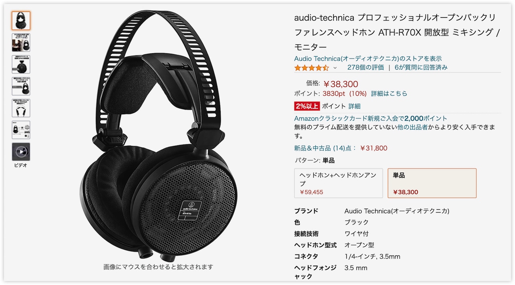
Task: Open the Amazonクラシックカード offer link
Action: 371,118
